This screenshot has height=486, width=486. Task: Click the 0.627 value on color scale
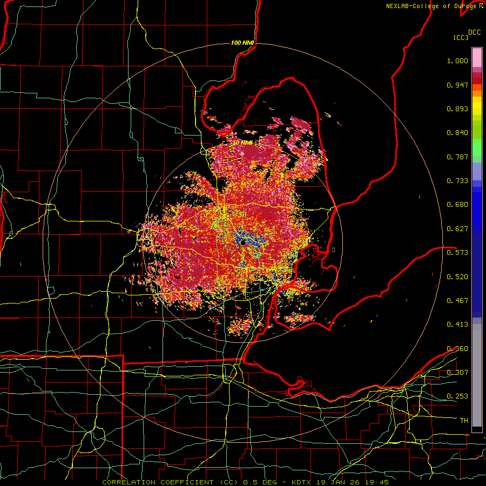(457, 229)
